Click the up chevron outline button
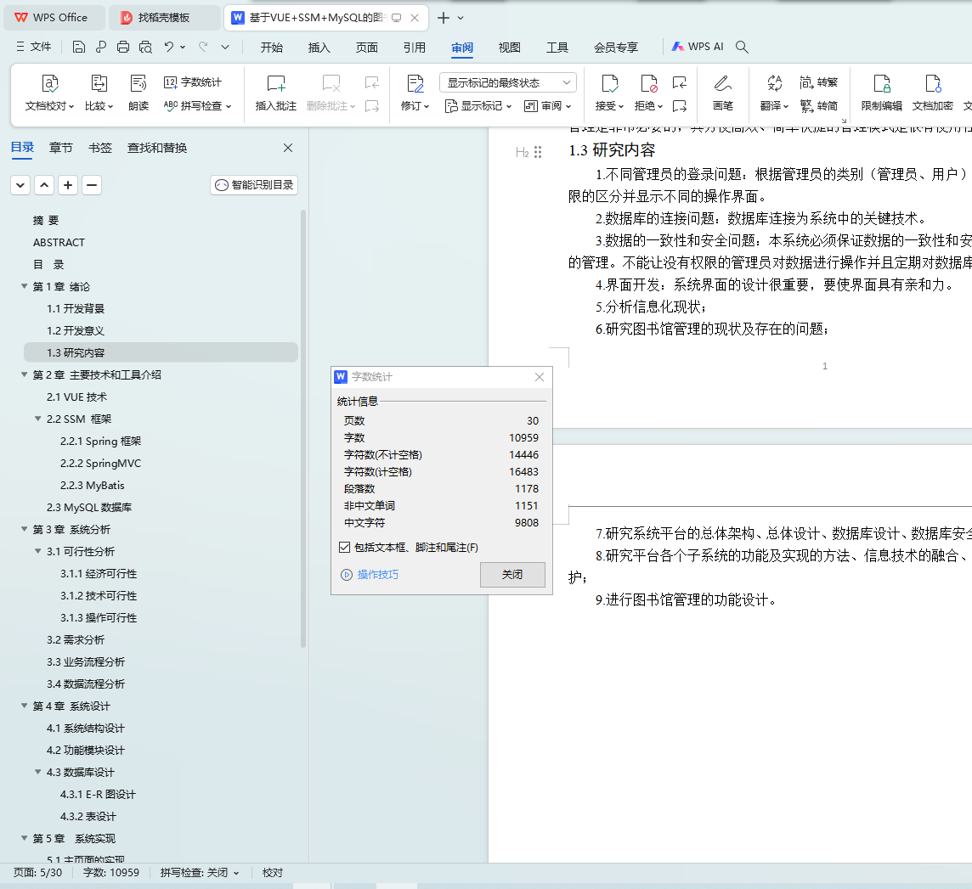Viewport: 972px width, 889px height. 44,184
